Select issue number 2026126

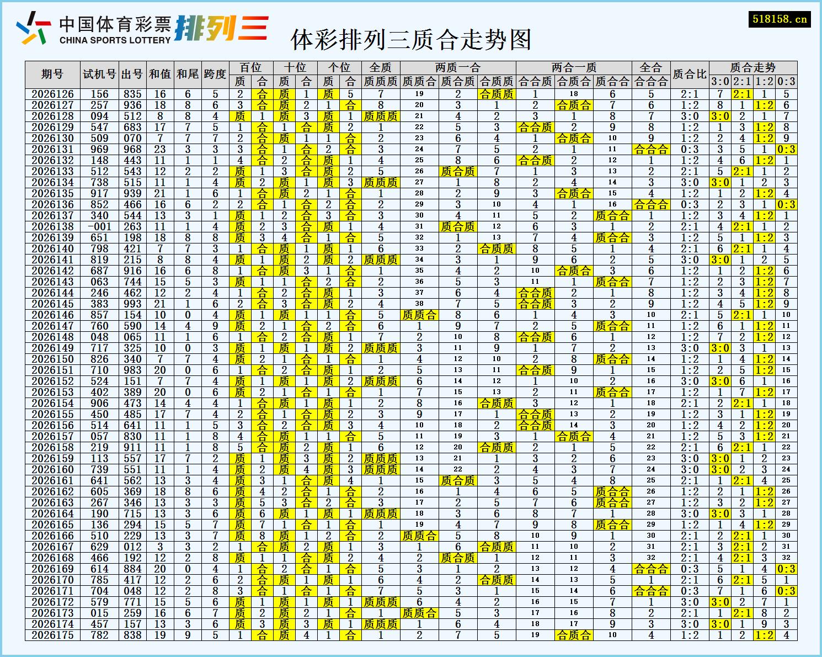52,94
